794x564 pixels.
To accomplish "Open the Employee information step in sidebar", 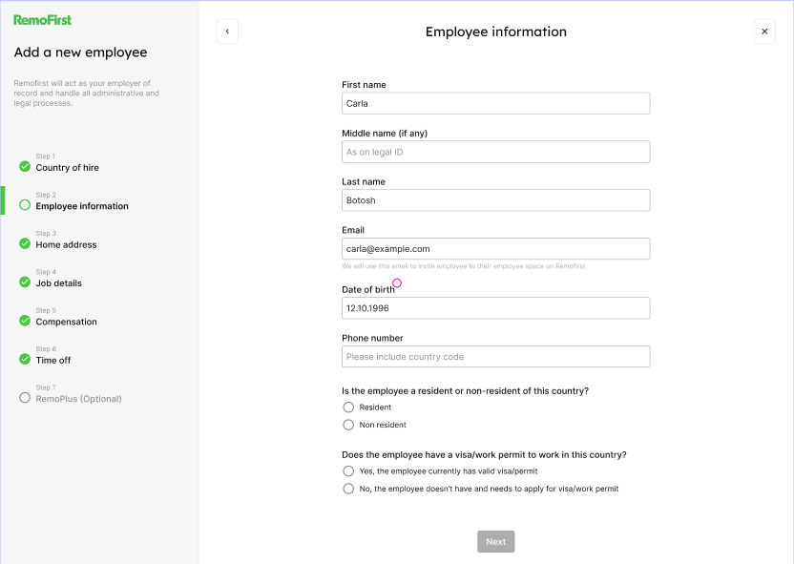I will point(82,206).
